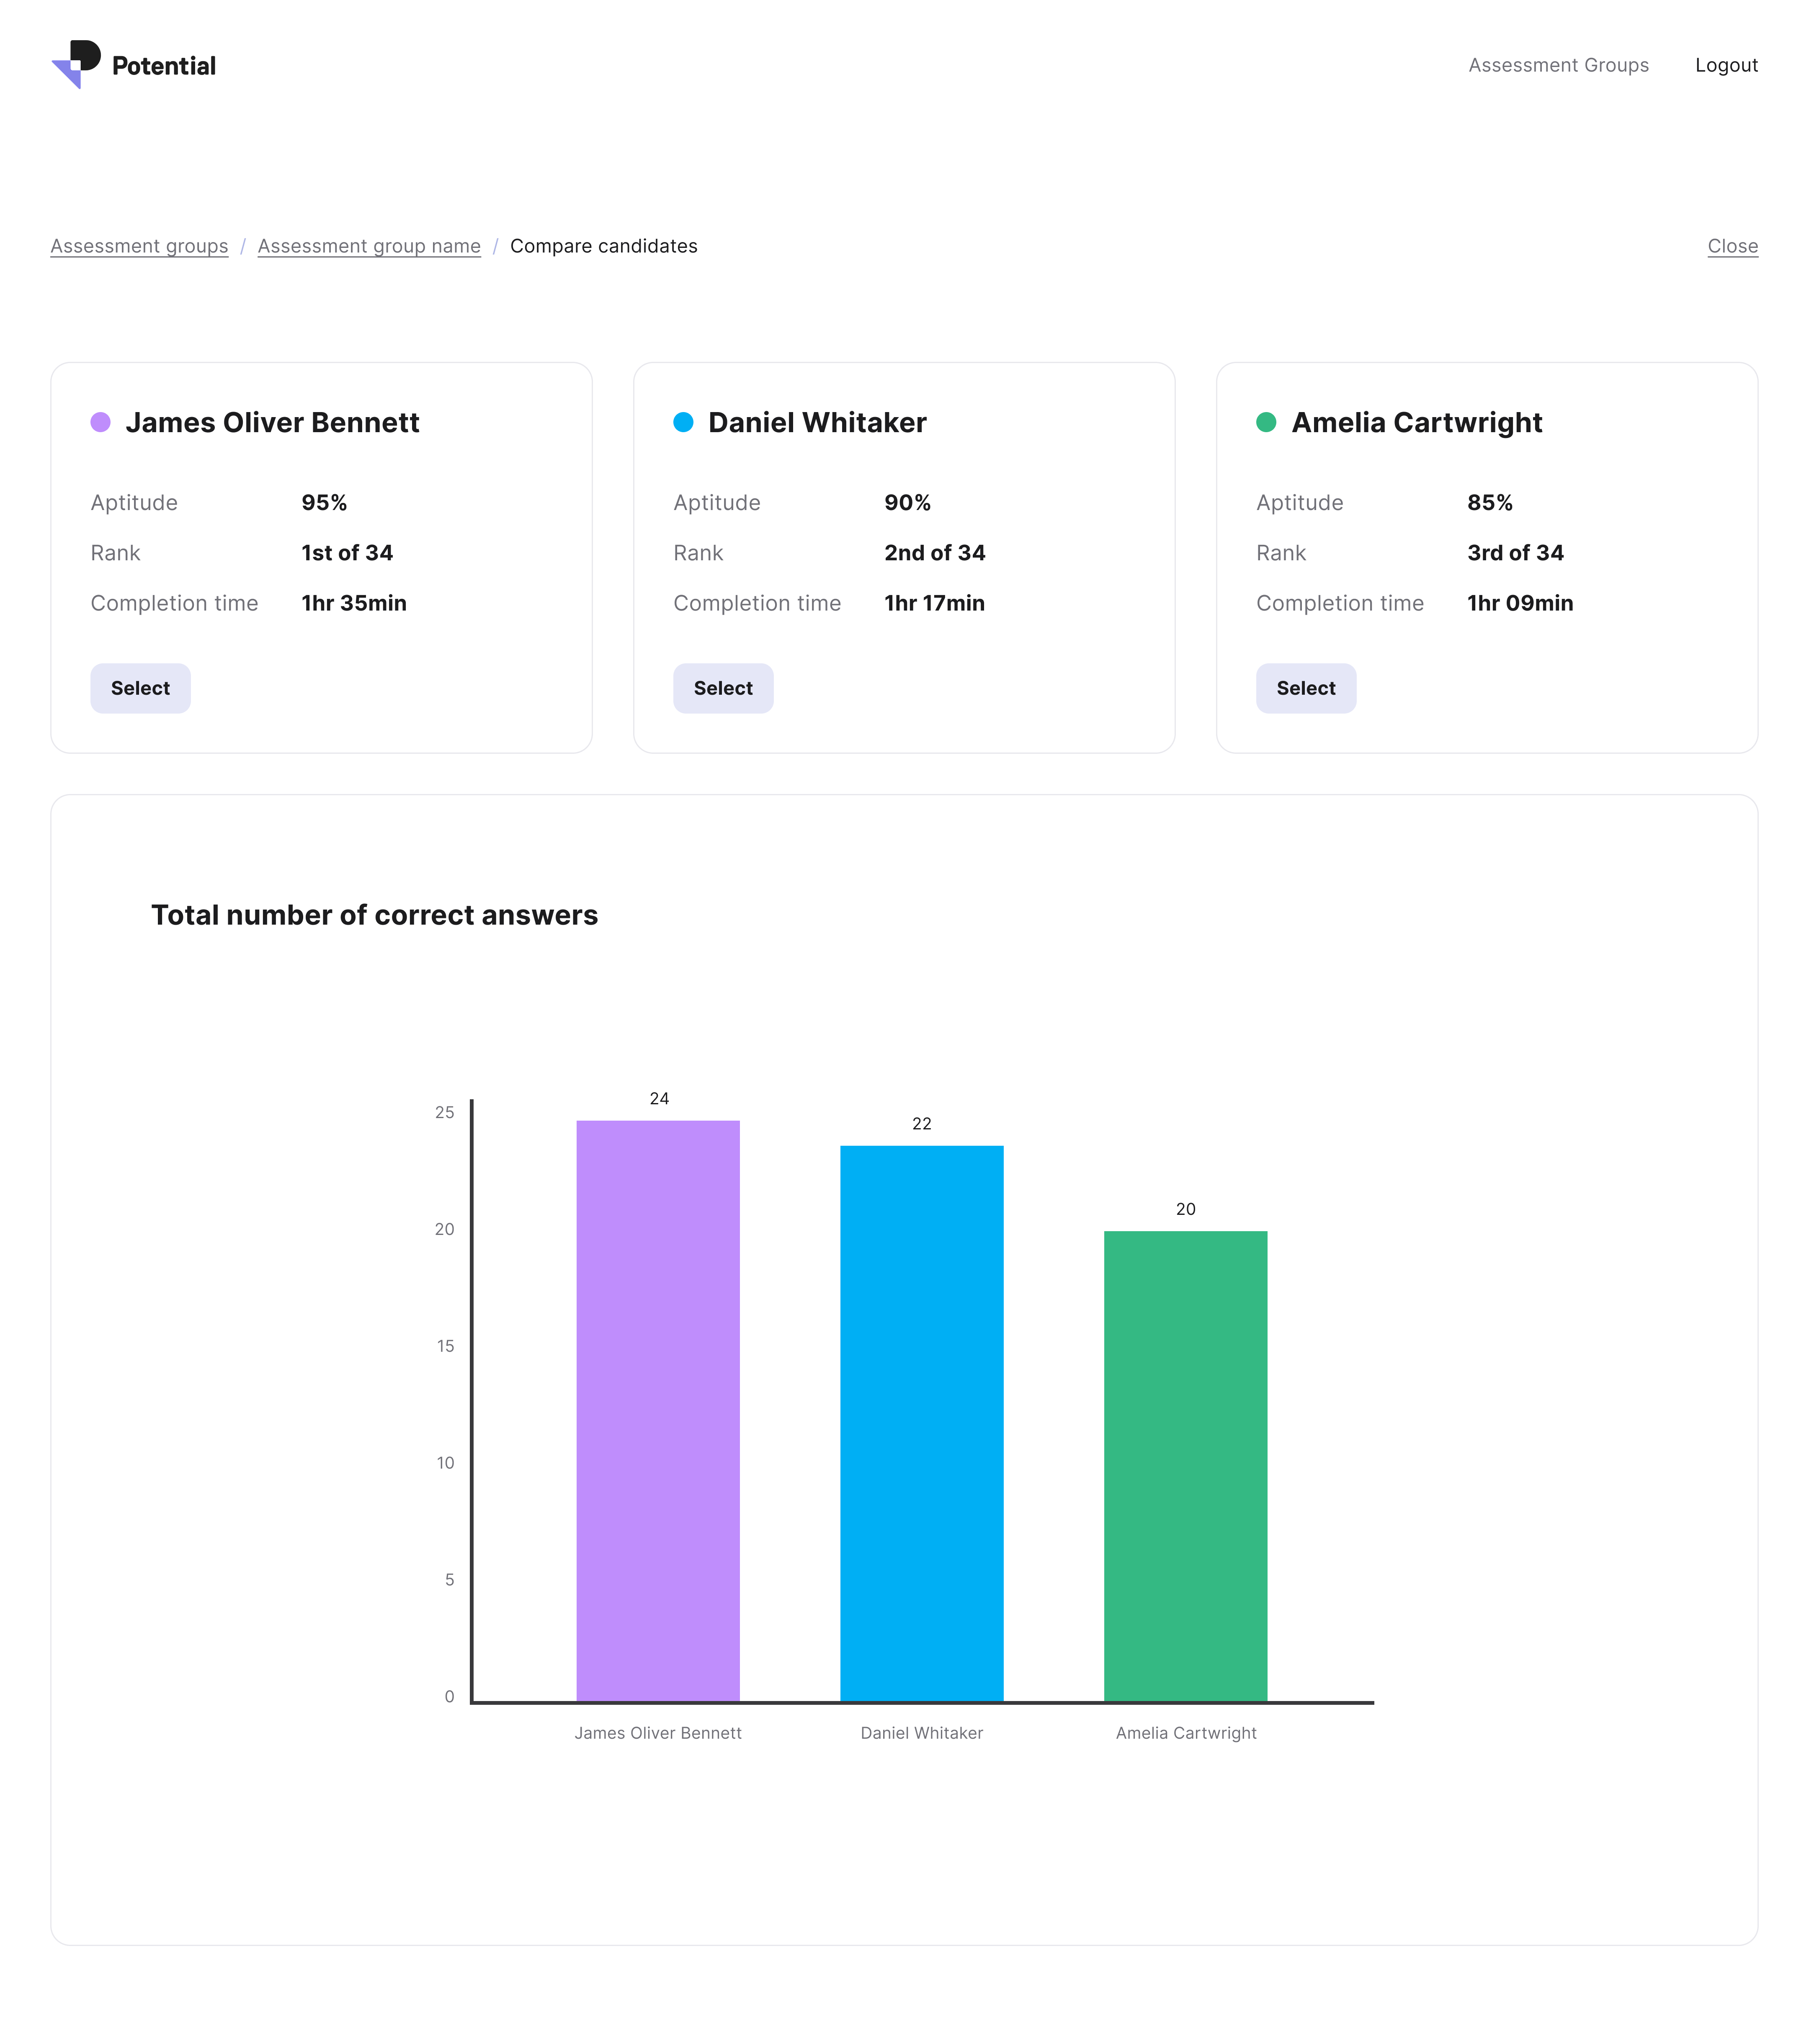
Task: Click the Amelia Cartwright chart axis label
Action: point(1185,1733)
